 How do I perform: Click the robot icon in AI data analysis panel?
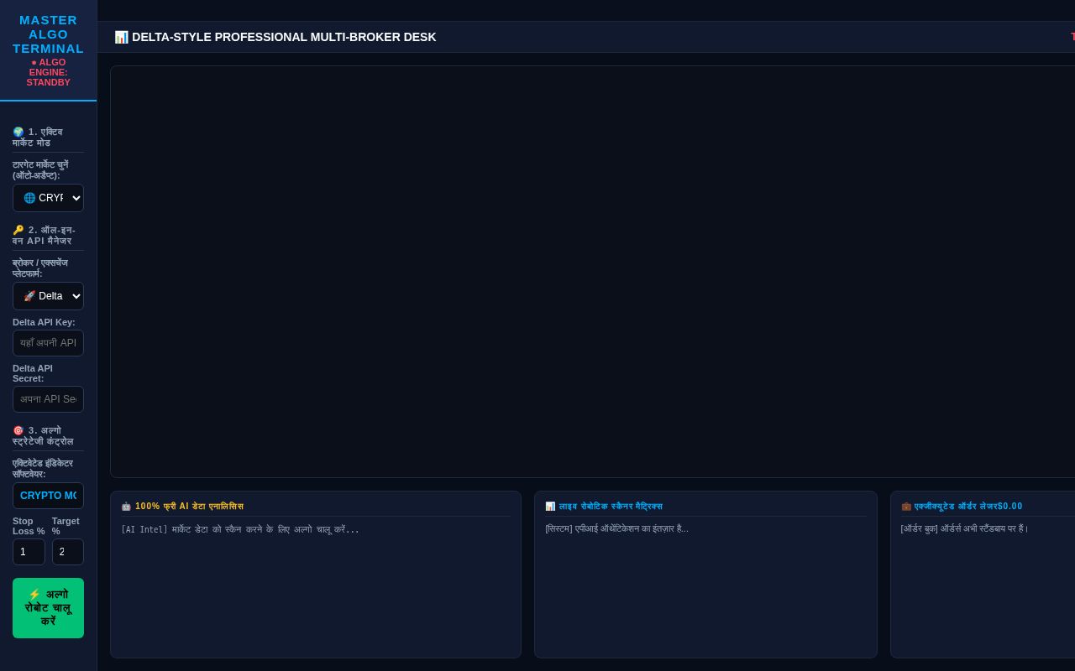pyautogui.click(x=126, y=507)
